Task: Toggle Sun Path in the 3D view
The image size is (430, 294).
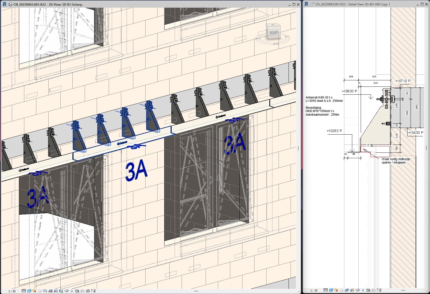Action: pos(34,291)
